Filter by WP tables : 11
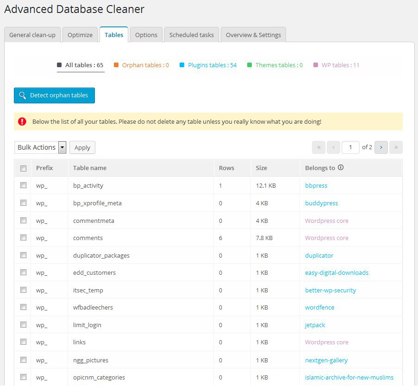 [x=337, y=65]
